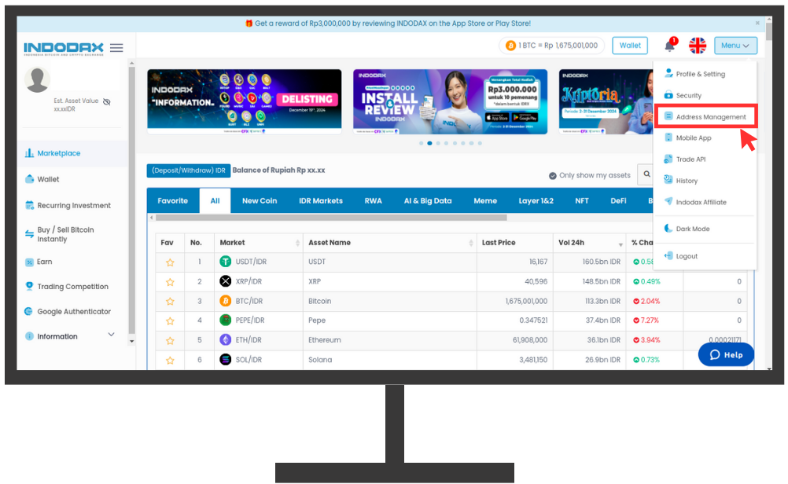
Task: Select the DeFi tab
Action: pos(618,201)
